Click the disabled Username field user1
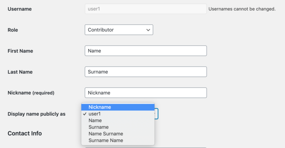 click(145, 9)
